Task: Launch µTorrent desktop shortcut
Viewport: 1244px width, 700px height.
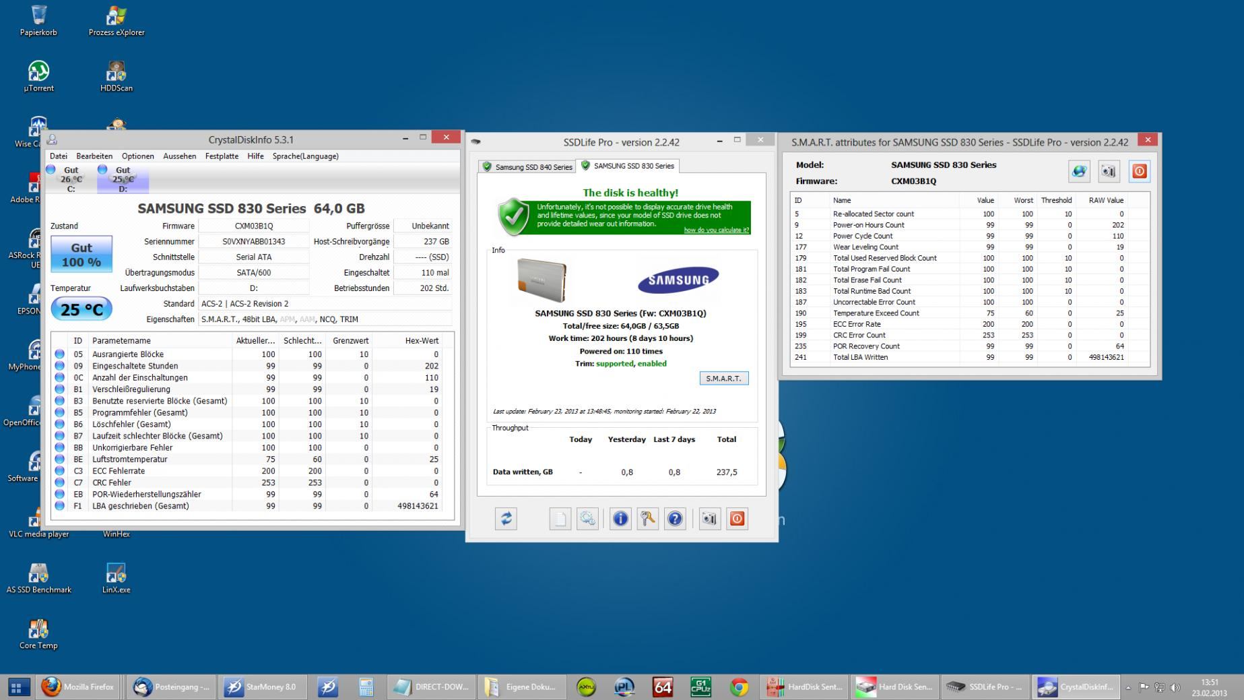Action: coord(38,76)
